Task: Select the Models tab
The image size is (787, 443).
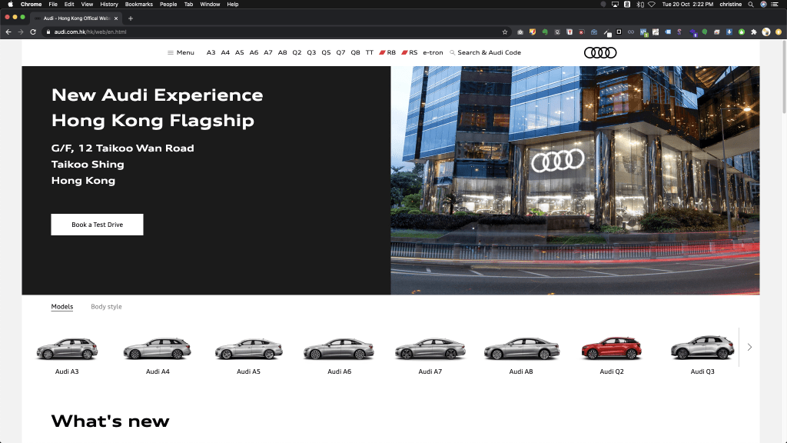Action: (62, 306)
